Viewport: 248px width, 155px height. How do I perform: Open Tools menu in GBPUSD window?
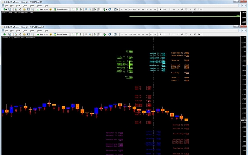tap(32, 31)
